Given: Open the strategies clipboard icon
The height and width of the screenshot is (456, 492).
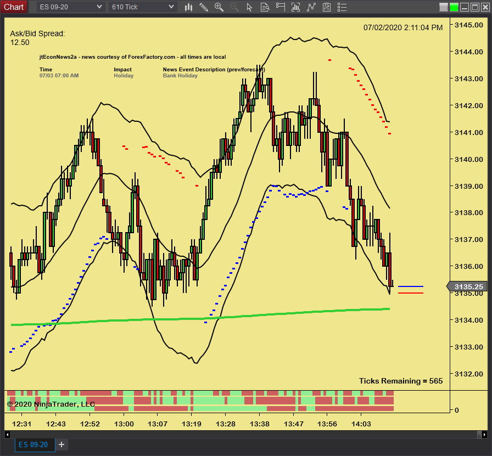Looking at the screenshot, I should pos(327,7).
